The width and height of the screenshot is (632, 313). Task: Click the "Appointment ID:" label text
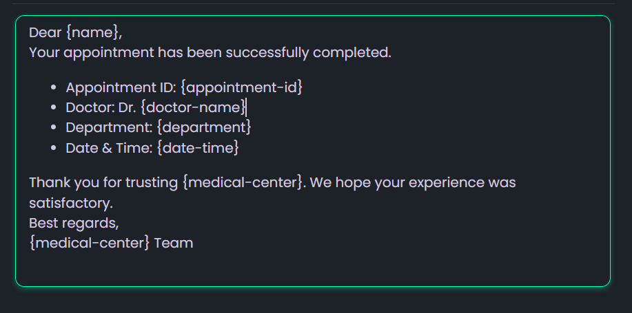tap(121, 87)
